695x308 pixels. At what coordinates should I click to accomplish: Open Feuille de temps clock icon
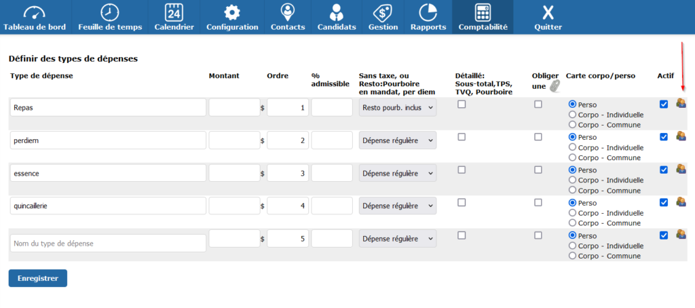[110, 12]
